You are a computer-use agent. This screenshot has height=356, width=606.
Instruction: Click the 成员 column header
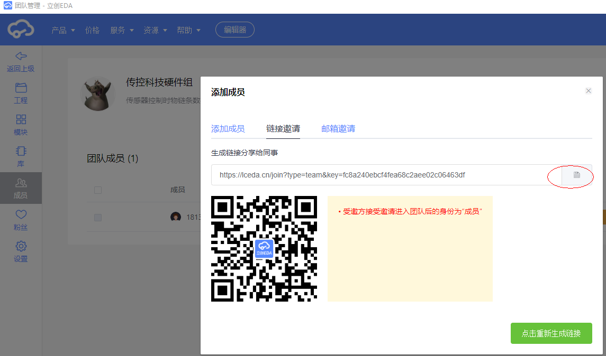pyautogui.click(x=178, y=190)
